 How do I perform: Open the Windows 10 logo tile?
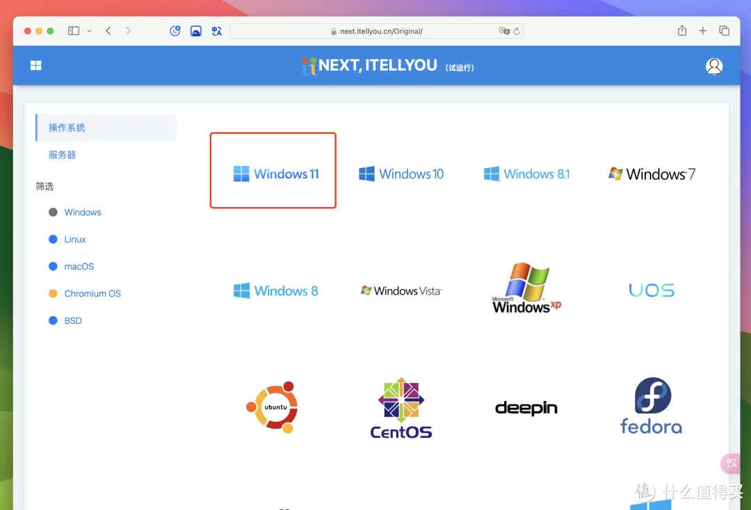401,174
